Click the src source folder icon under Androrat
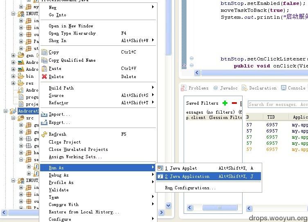Screen dimensions: 308x222 (x=21, y=118)
